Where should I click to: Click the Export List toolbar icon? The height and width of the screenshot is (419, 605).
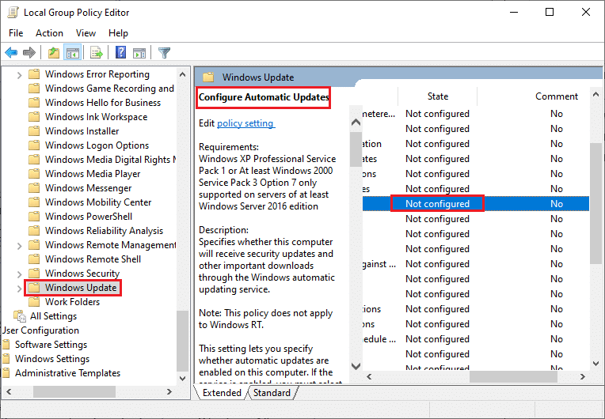pyautogui.click(x=96, y=52)
